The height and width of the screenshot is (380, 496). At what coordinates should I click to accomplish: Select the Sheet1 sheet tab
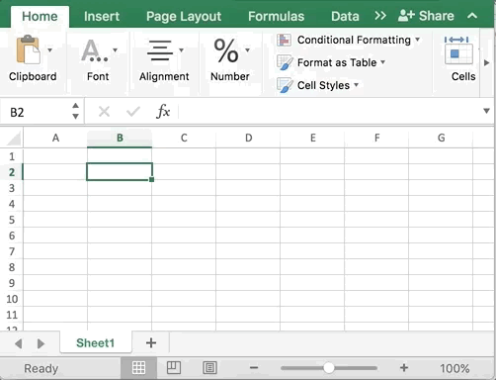click(x=96, y=342)
